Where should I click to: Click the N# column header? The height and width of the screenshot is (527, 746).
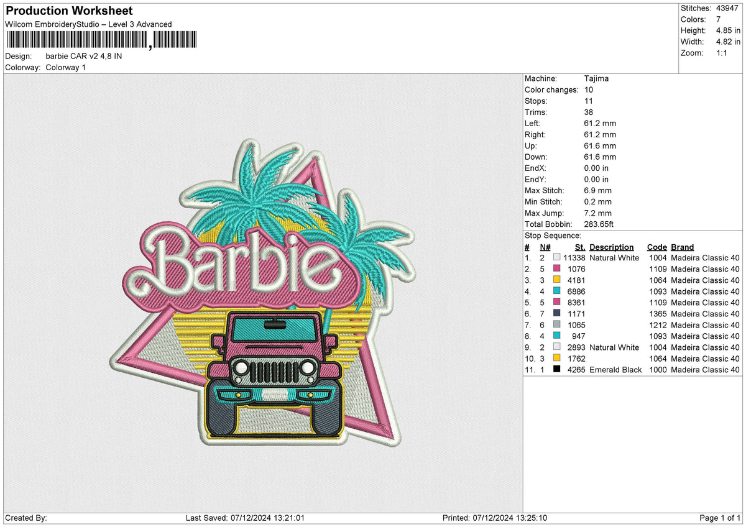click(545, 247)
